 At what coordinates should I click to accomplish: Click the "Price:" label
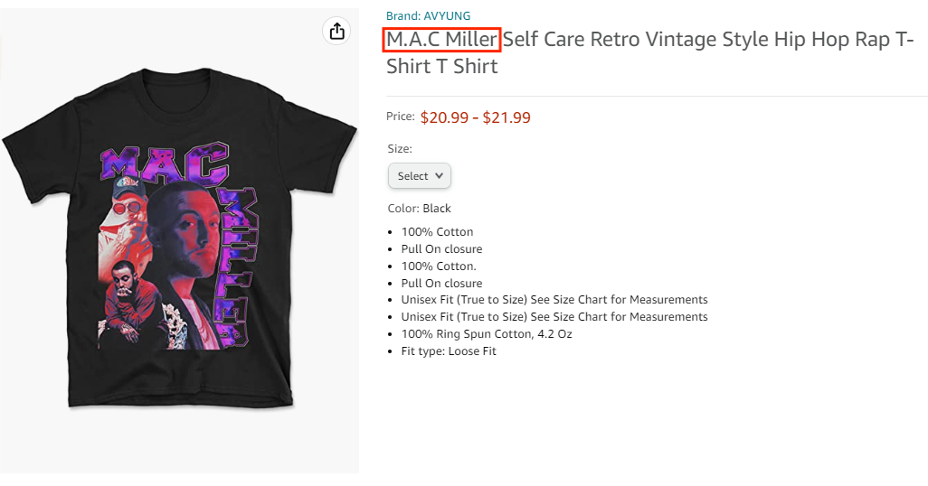[401, 117]
